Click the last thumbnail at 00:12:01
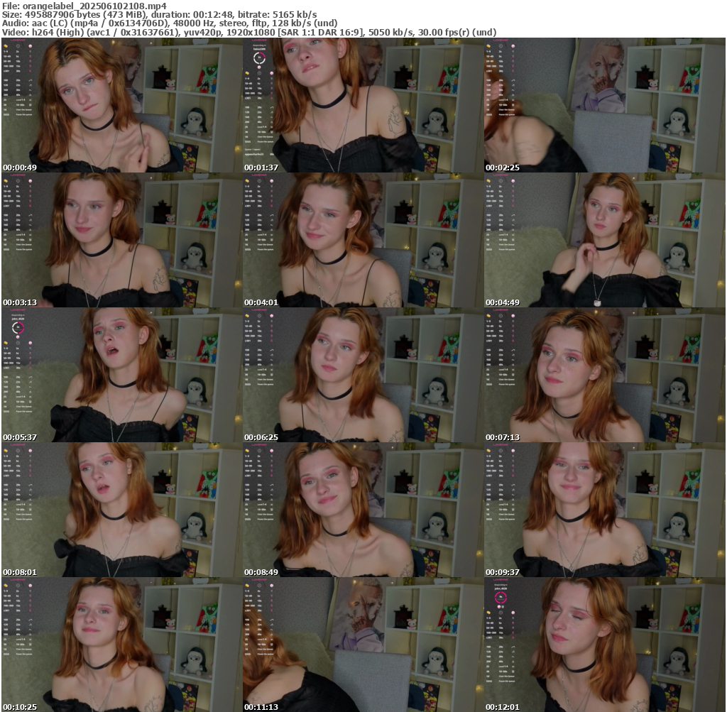727x712 pixels. 604,645
